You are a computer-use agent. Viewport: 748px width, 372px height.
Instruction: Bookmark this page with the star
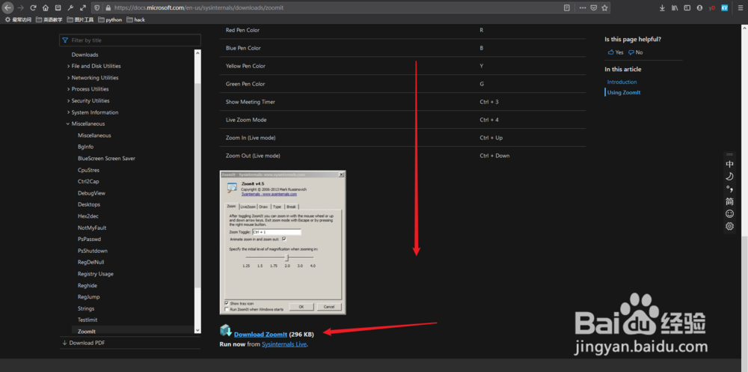tap(604, 7)
